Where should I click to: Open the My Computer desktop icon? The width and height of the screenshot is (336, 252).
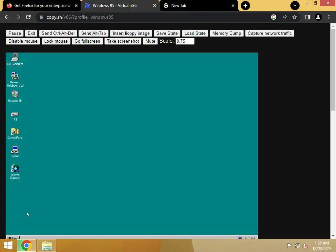(x=15, y=59)
